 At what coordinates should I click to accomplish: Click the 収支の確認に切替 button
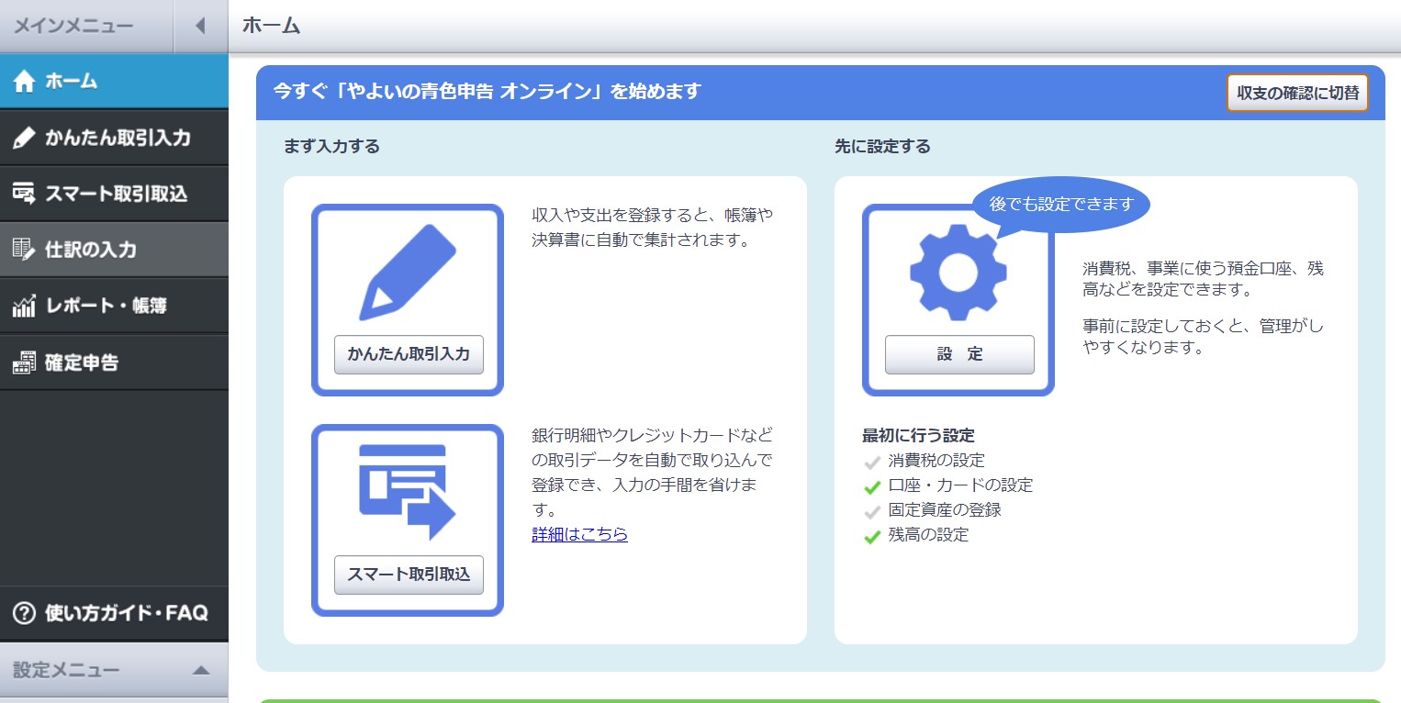(1297, 93)
